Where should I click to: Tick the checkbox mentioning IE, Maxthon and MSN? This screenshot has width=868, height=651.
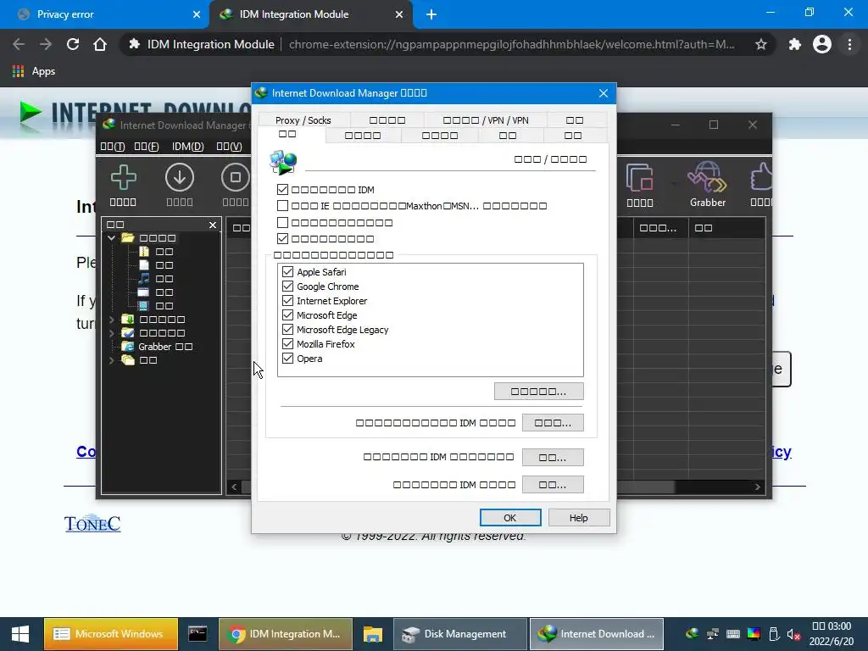(283, 206)
